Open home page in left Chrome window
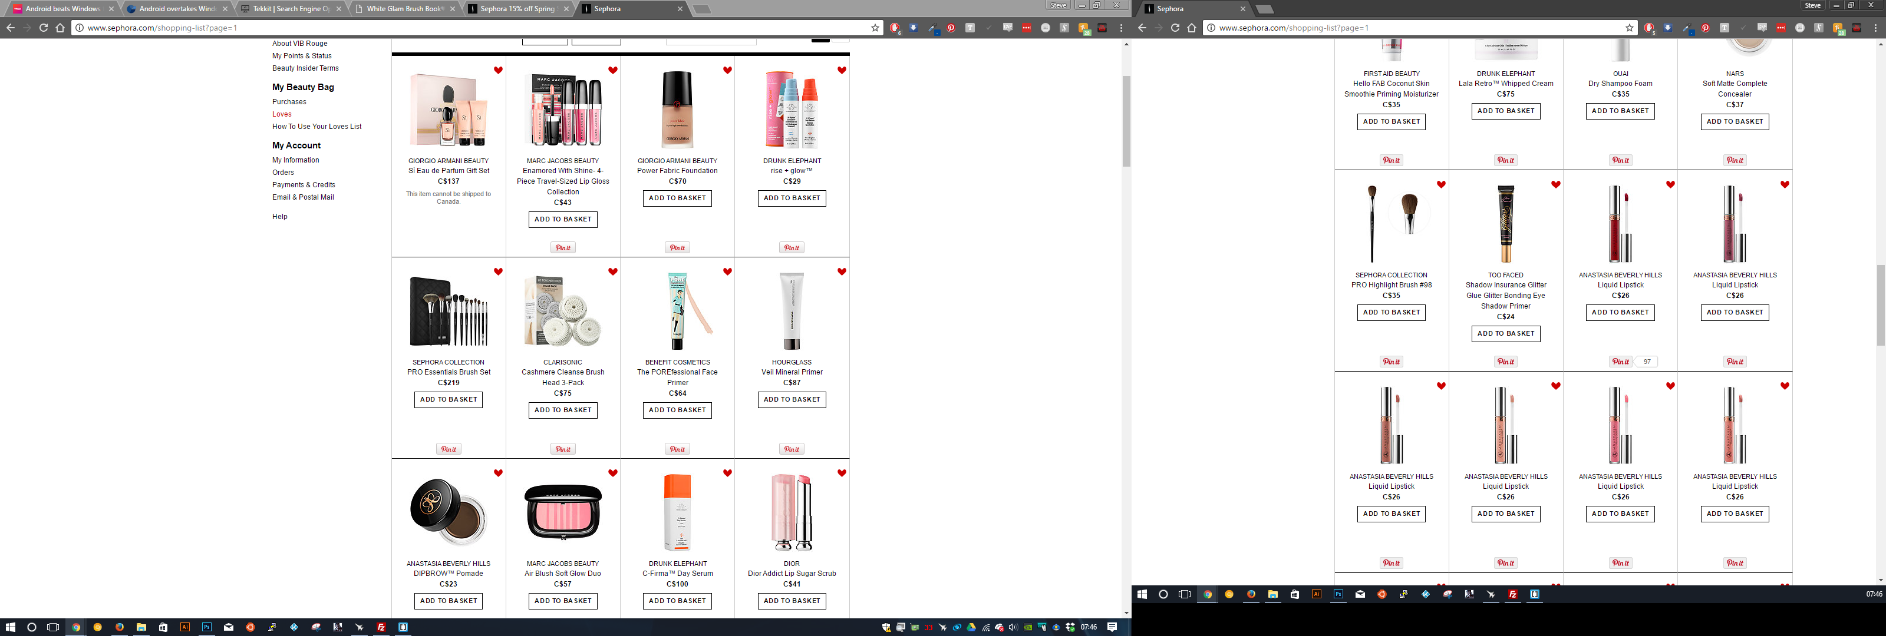The height and width of the screenshot is (636, 1886). coord(60,28)
